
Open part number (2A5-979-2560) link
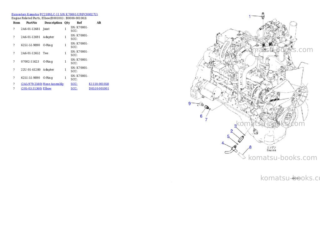32,84
